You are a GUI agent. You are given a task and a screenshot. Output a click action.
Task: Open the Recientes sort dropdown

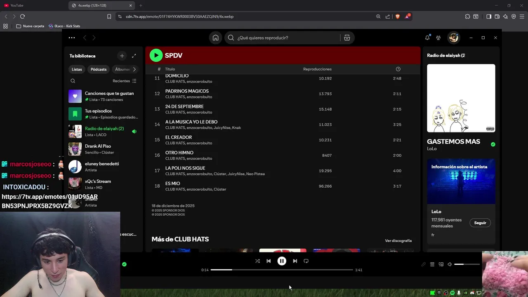click(125, 81)
